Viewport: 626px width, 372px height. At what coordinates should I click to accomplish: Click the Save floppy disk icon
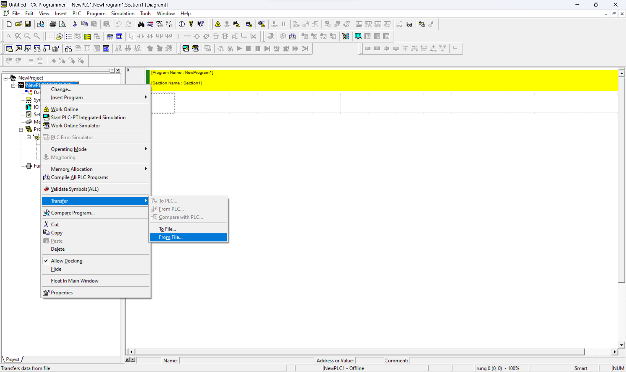[28, 24]
